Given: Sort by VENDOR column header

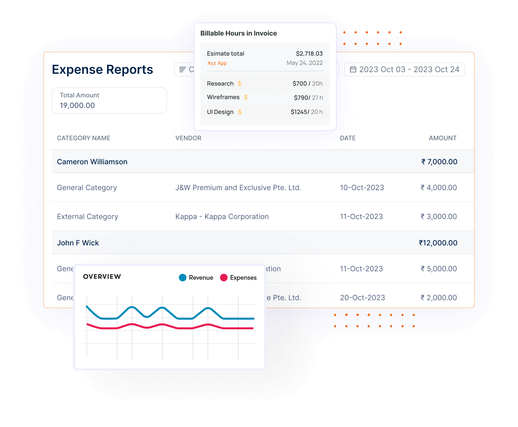Looking at the screenshot, I should tap(188, 138).
